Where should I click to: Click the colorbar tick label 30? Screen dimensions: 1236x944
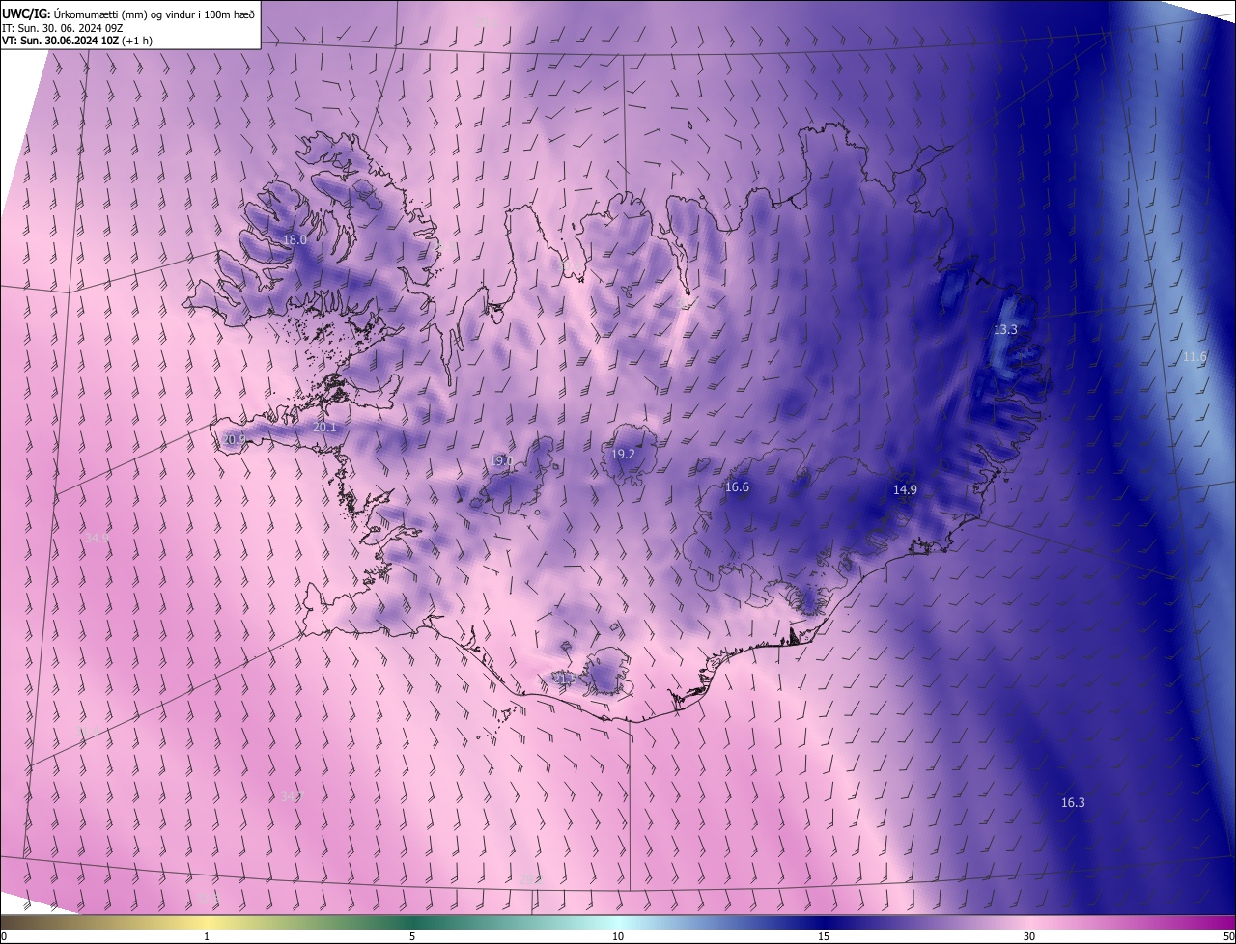coord(1029,936)
